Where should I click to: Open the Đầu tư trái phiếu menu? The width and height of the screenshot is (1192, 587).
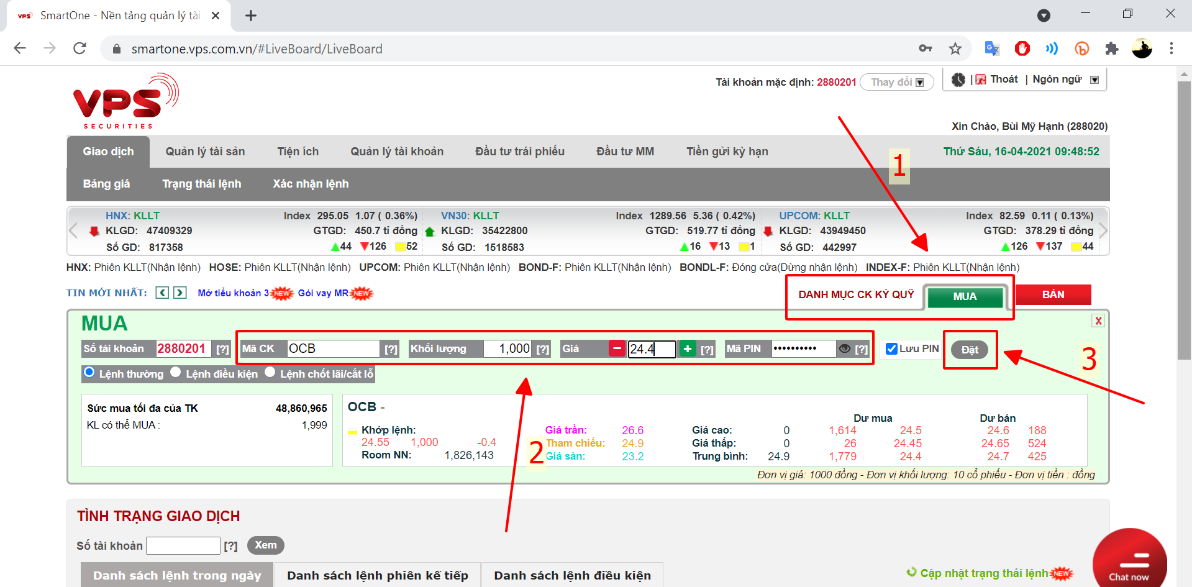pyautogui.click(x=519, y=152)
